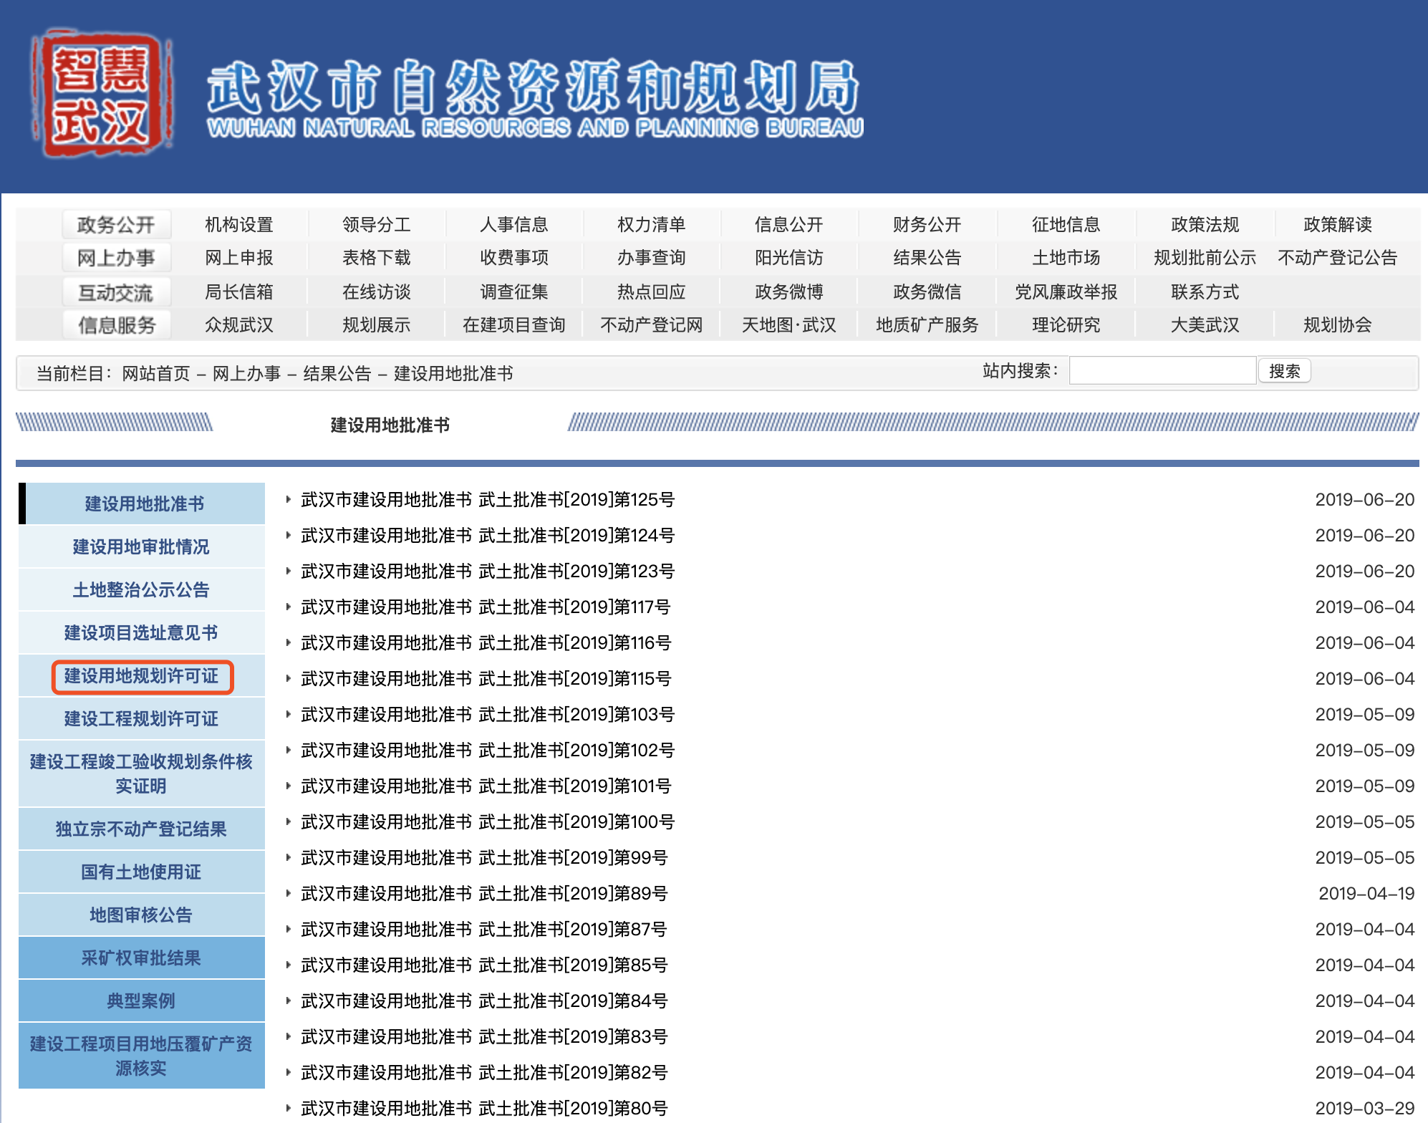Screen dimensions: 1428x1123
Task: Open the 建设用地规划许可证 sidebar item
Action: pyautogui.click(x=142, y=676)
